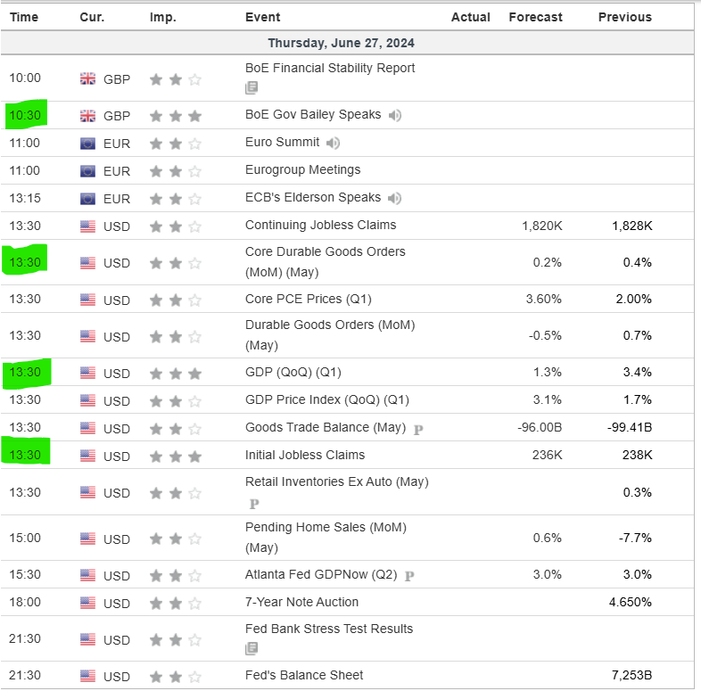
Task: Click the Imp. column header
Action: pos(163,17)
